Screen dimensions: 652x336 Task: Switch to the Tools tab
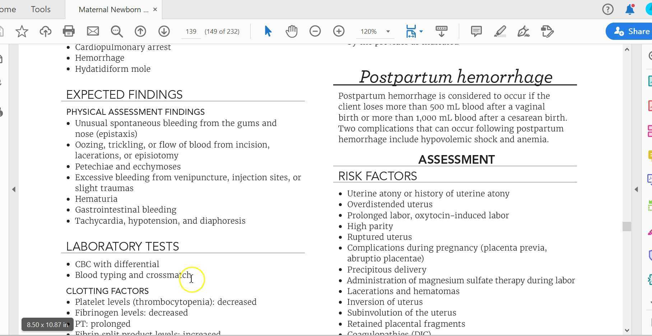[x=41, y=9]
